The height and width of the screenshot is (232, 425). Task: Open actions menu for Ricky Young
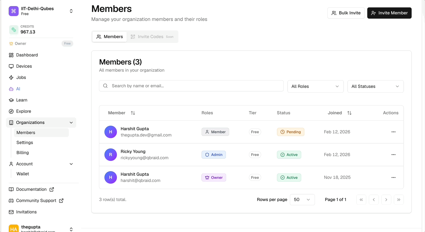point(393,155)
